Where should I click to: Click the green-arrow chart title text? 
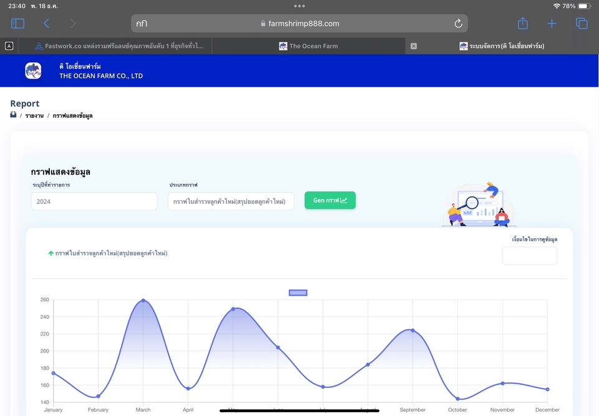pyautogui.click(x=111, y=253)
